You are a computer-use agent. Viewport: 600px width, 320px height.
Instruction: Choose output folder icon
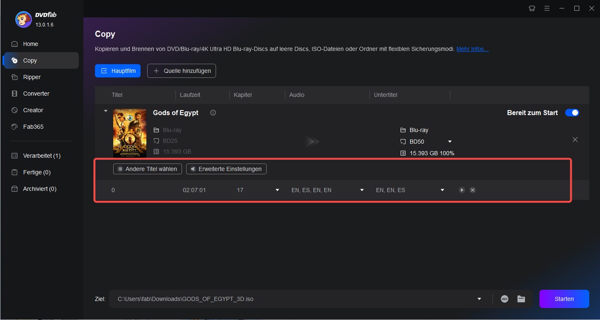tap(521, 299)
